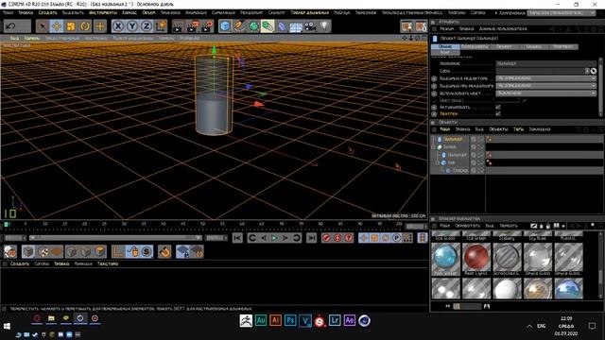Screen dimensions: 605x340
Task: Switch to Polygons mode icon
Action: 100,252
